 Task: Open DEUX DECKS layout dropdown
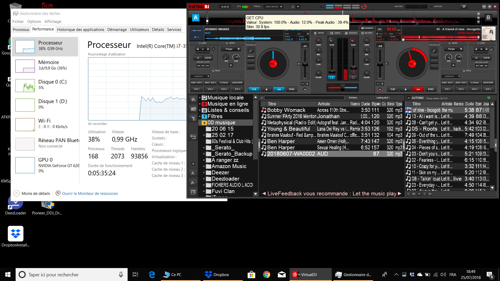(273, 7)
